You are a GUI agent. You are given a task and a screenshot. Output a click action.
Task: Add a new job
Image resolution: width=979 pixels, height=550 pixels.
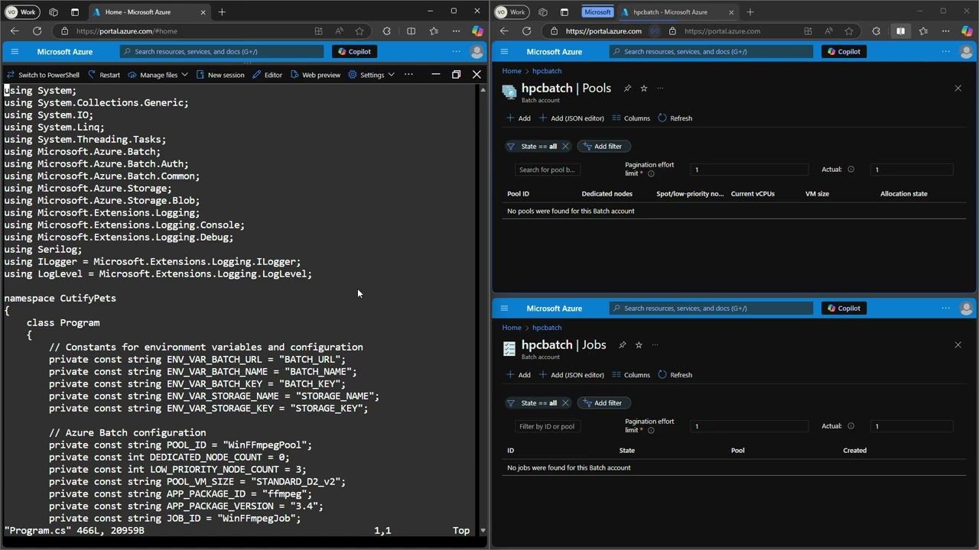tap(519, 375)
